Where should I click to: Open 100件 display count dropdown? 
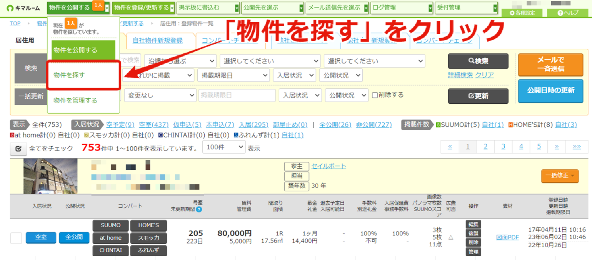(x=224, y=147)
